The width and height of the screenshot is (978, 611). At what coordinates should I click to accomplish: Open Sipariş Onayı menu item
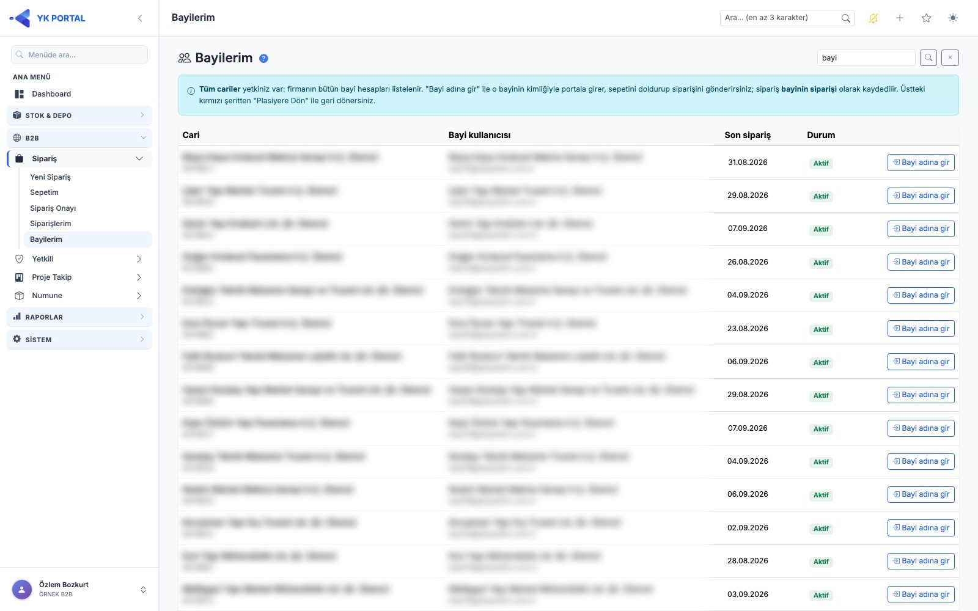[x=87, y=208]
